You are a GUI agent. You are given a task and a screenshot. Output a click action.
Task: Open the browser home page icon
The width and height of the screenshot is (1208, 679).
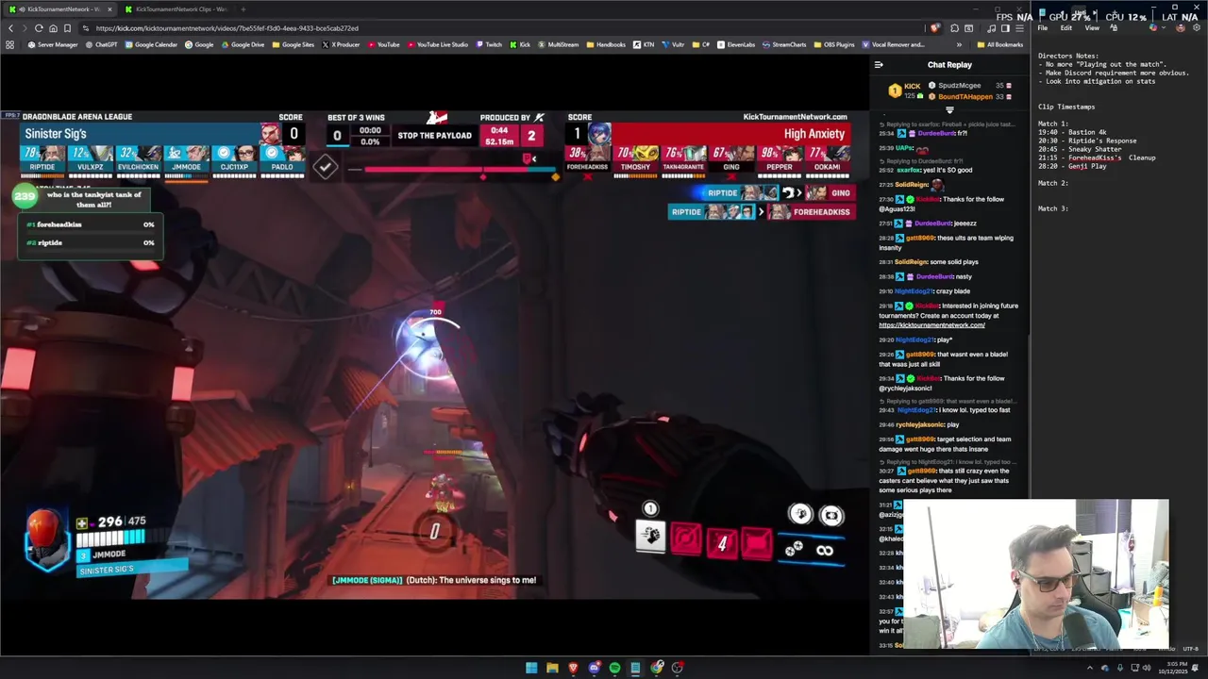tap(53, 28)
